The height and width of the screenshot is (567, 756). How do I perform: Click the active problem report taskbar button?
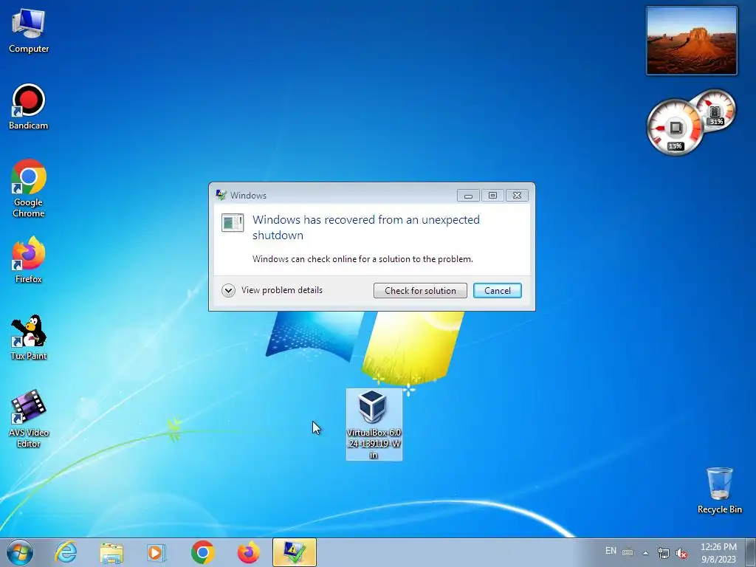point(294,552)
